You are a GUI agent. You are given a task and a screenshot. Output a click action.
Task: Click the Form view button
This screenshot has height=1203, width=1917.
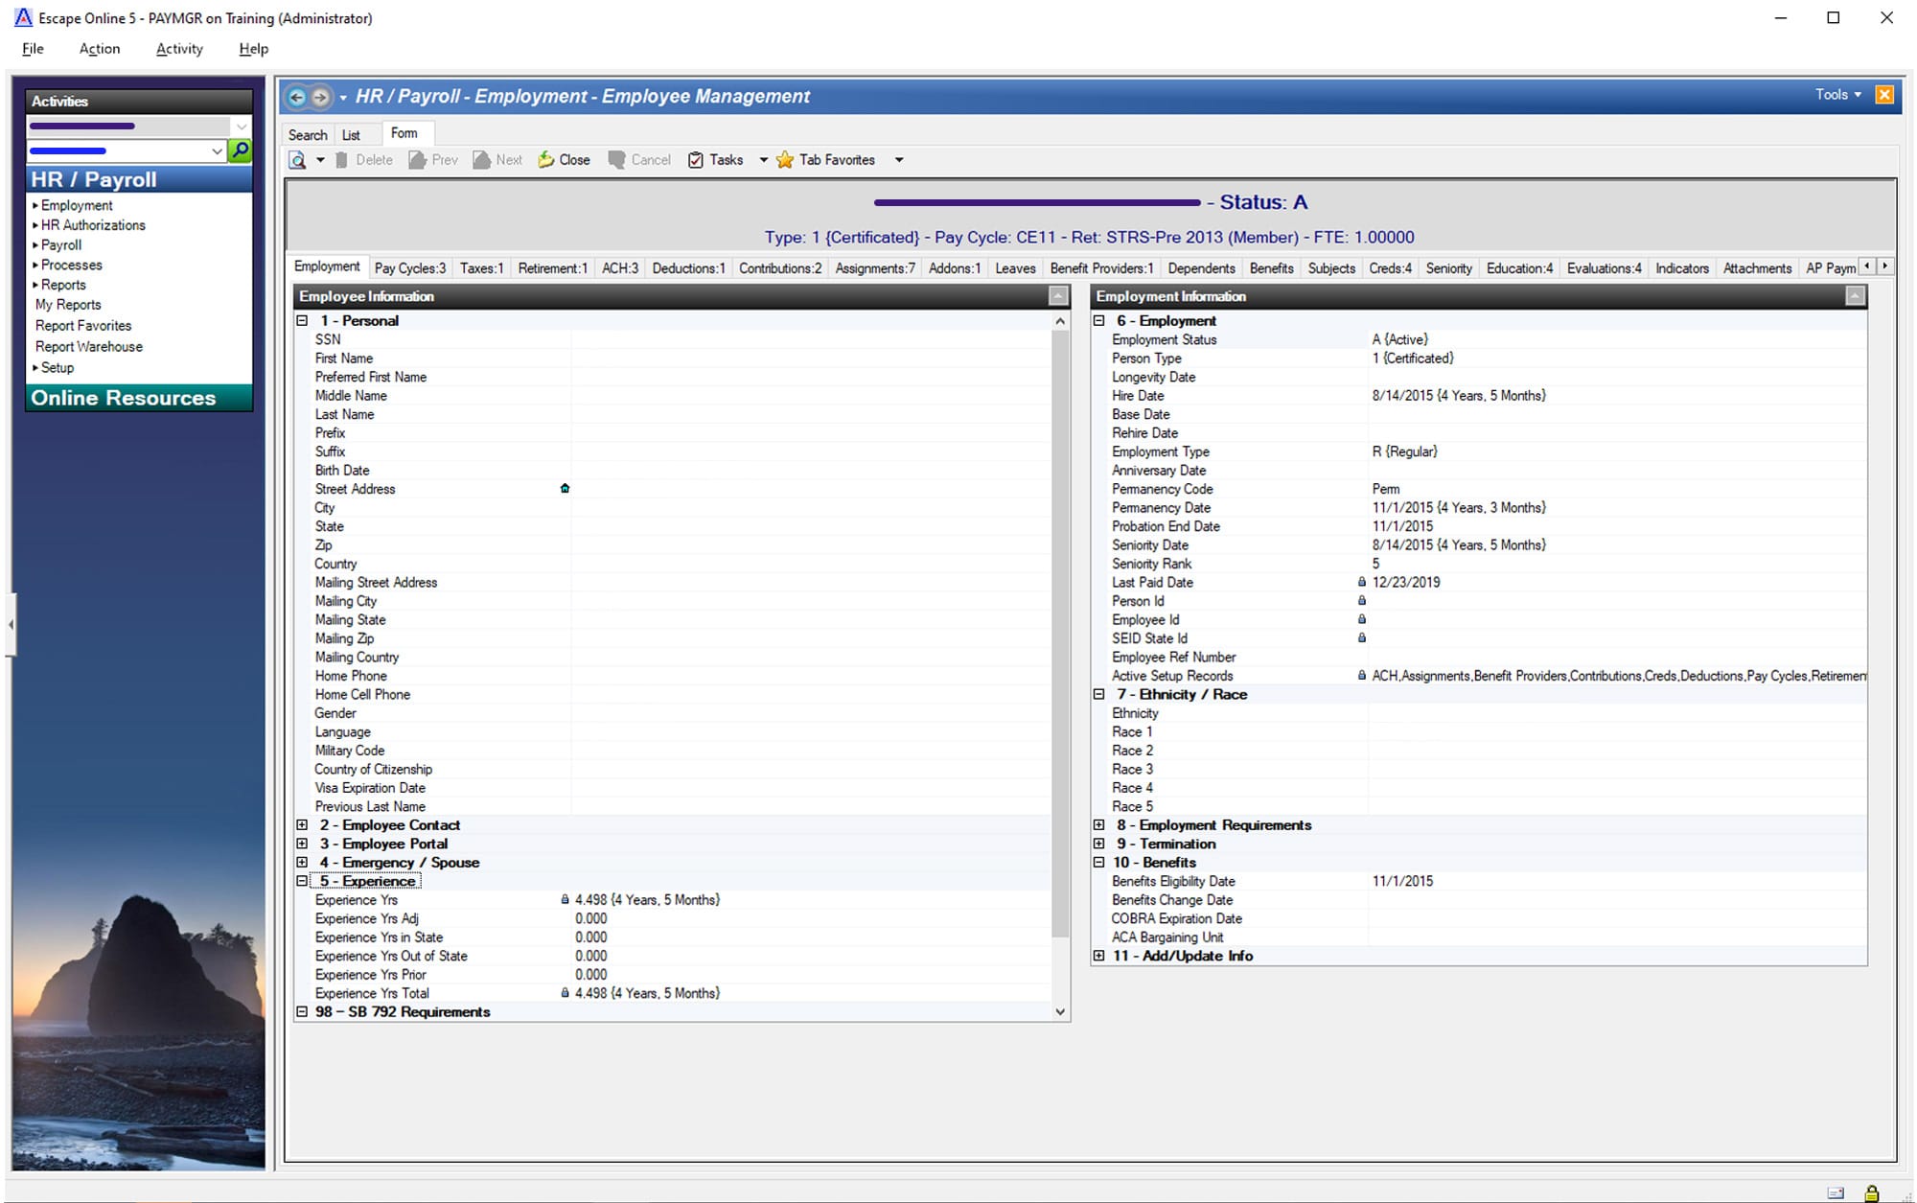pyautogui.click(x=404, y=133)
